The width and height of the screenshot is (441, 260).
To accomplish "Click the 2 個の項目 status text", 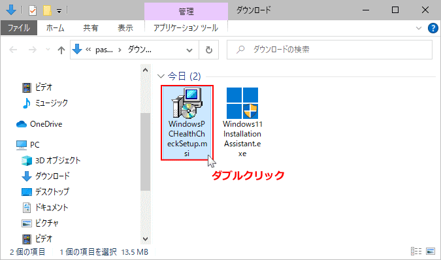I will click(x=27, y=252).
